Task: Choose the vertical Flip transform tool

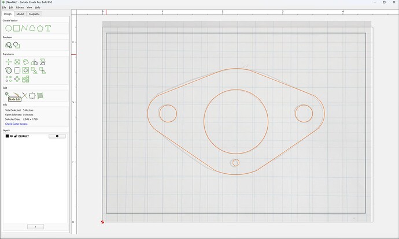Action: (42, 62)
